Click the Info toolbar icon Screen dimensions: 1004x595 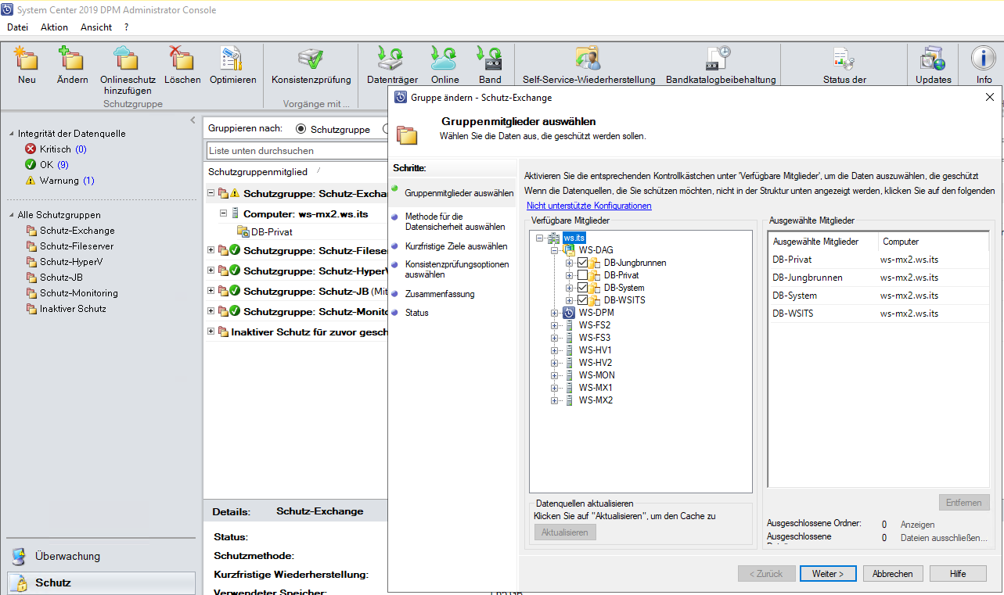pos(984,59)
